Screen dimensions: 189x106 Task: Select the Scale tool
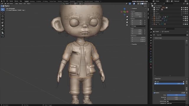tap(3, 23)
